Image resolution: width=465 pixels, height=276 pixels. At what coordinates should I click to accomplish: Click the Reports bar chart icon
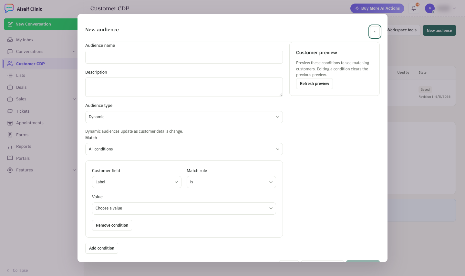(10, 147)
